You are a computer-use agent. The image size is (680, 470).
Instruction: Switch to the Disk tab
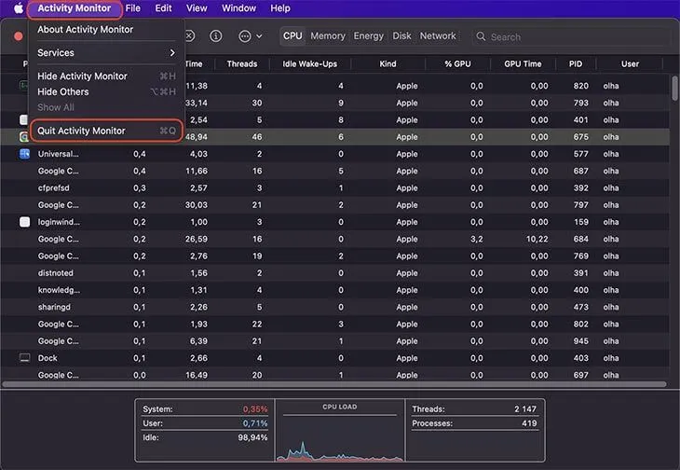401,36
